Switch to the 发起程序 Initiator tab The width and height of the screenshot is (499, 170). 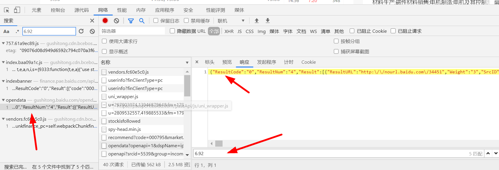click(x=266, y=62)
